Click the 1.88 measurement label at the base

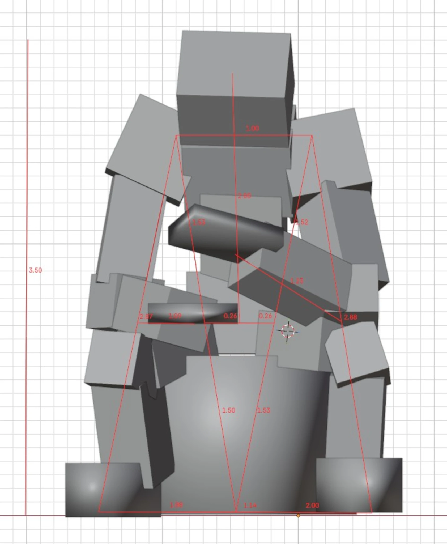(x=176, y=504)
